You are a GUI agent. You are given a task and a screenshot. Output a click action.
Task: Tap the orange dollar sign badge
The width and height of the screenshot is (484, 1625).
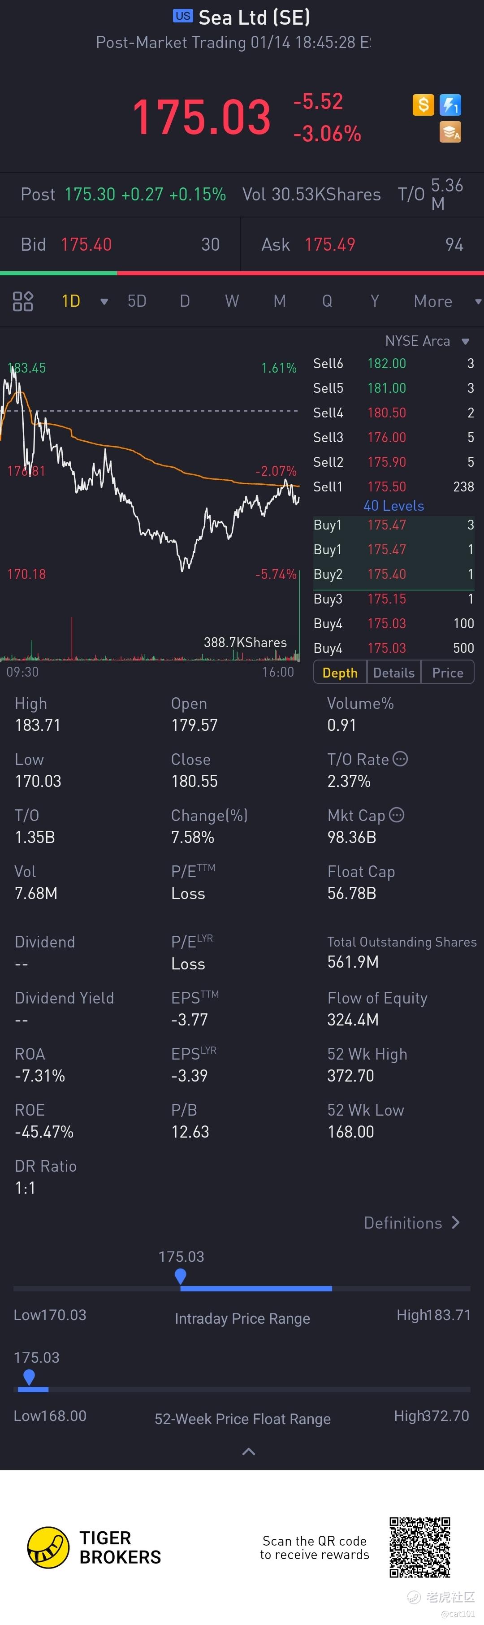coord(423,105)
